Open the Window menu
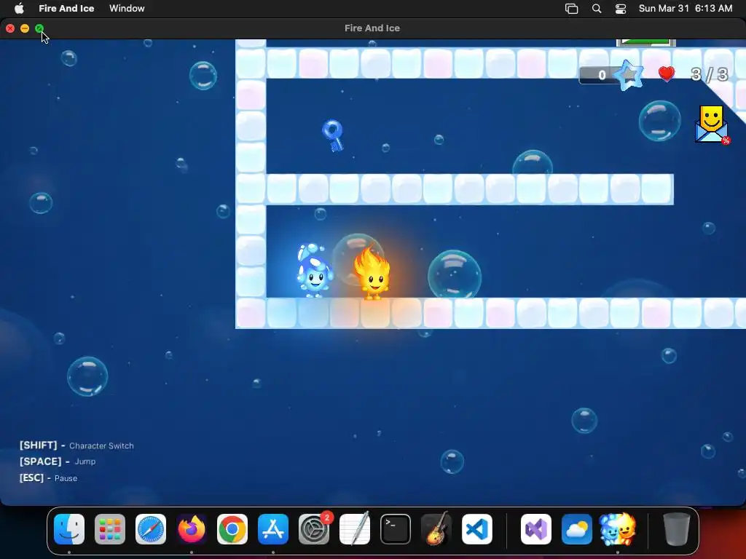Viewport: 746px width, 559px height. (127, 8)
